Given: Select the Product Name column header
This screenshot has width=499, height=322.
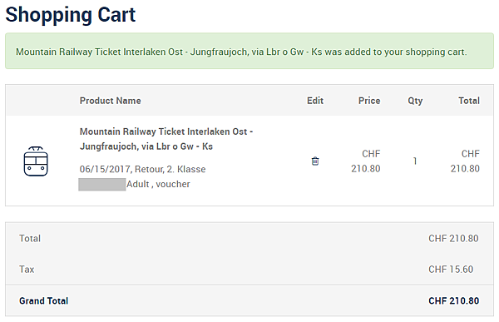Looking at the screenshot, I should 110,101.
